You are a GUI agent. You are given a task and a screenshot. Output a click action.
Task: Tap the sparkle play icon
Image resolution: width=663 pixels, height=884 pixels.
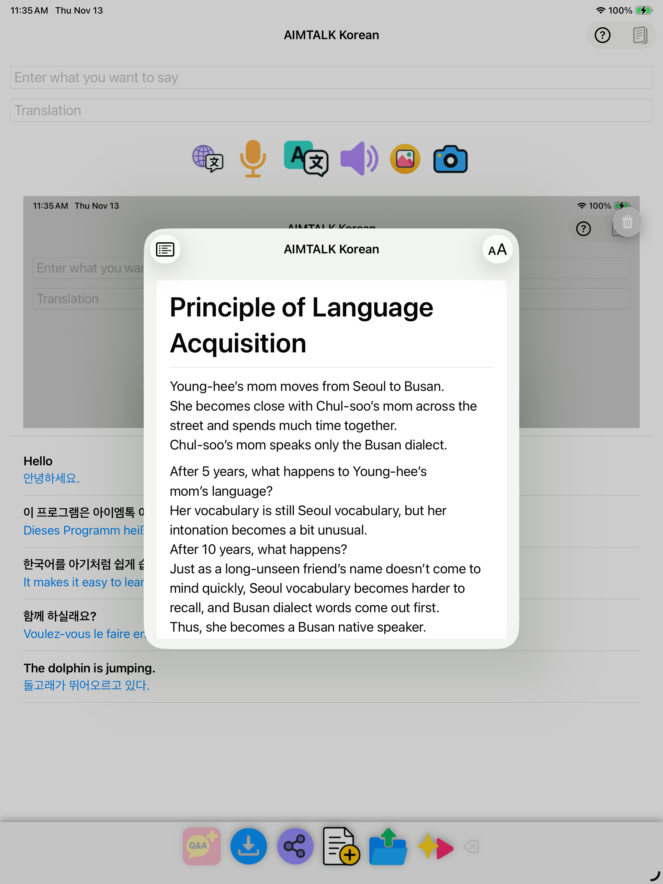435,846
